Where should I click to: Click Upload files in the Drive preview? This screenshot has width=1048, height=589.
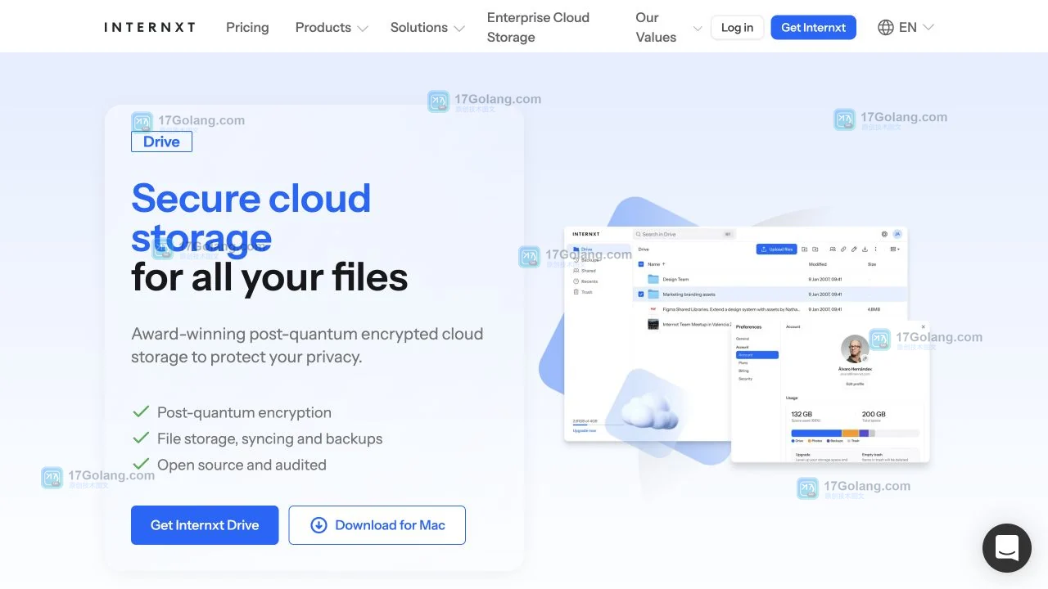777,249
